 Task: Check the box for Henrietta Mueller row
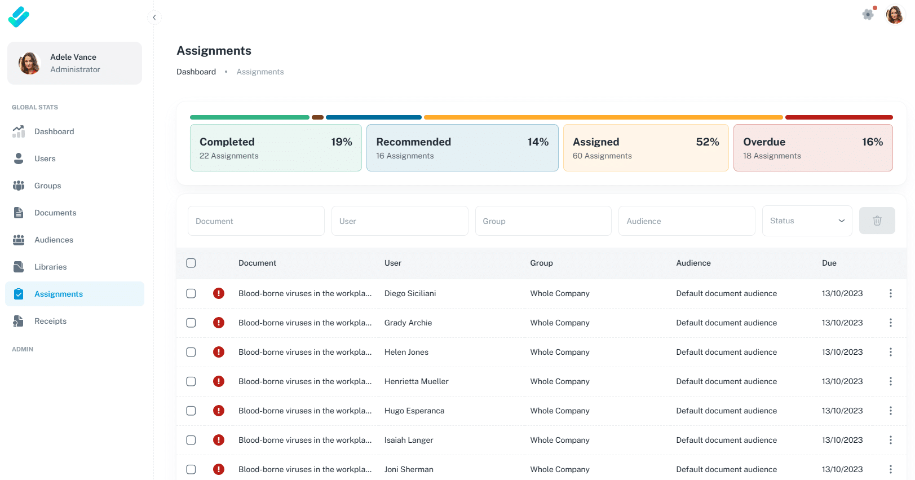[191, 381]
